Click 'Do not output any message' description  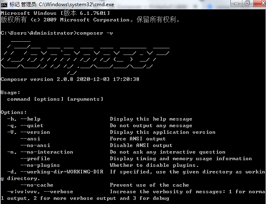[x=151, y=126]
